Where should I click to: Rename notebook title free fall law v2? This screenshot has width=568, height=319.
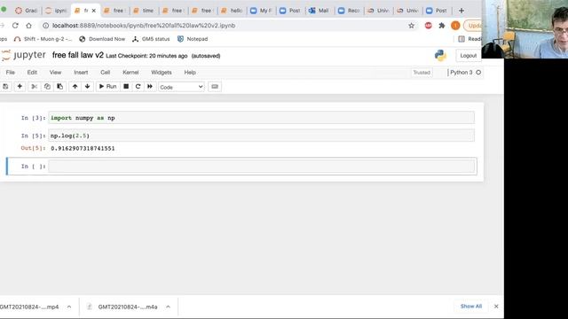(x=78, y=55)
